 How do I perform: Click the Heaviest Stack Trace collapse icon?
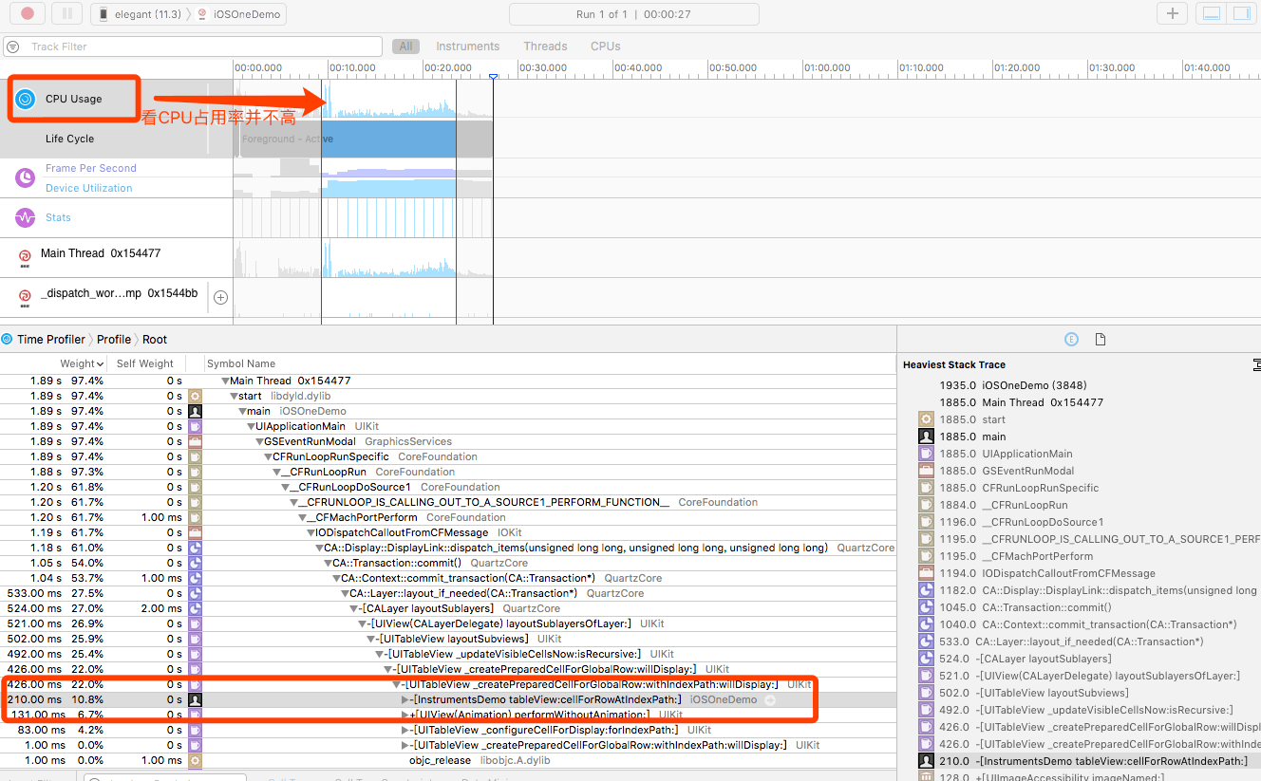(1256, 364)
